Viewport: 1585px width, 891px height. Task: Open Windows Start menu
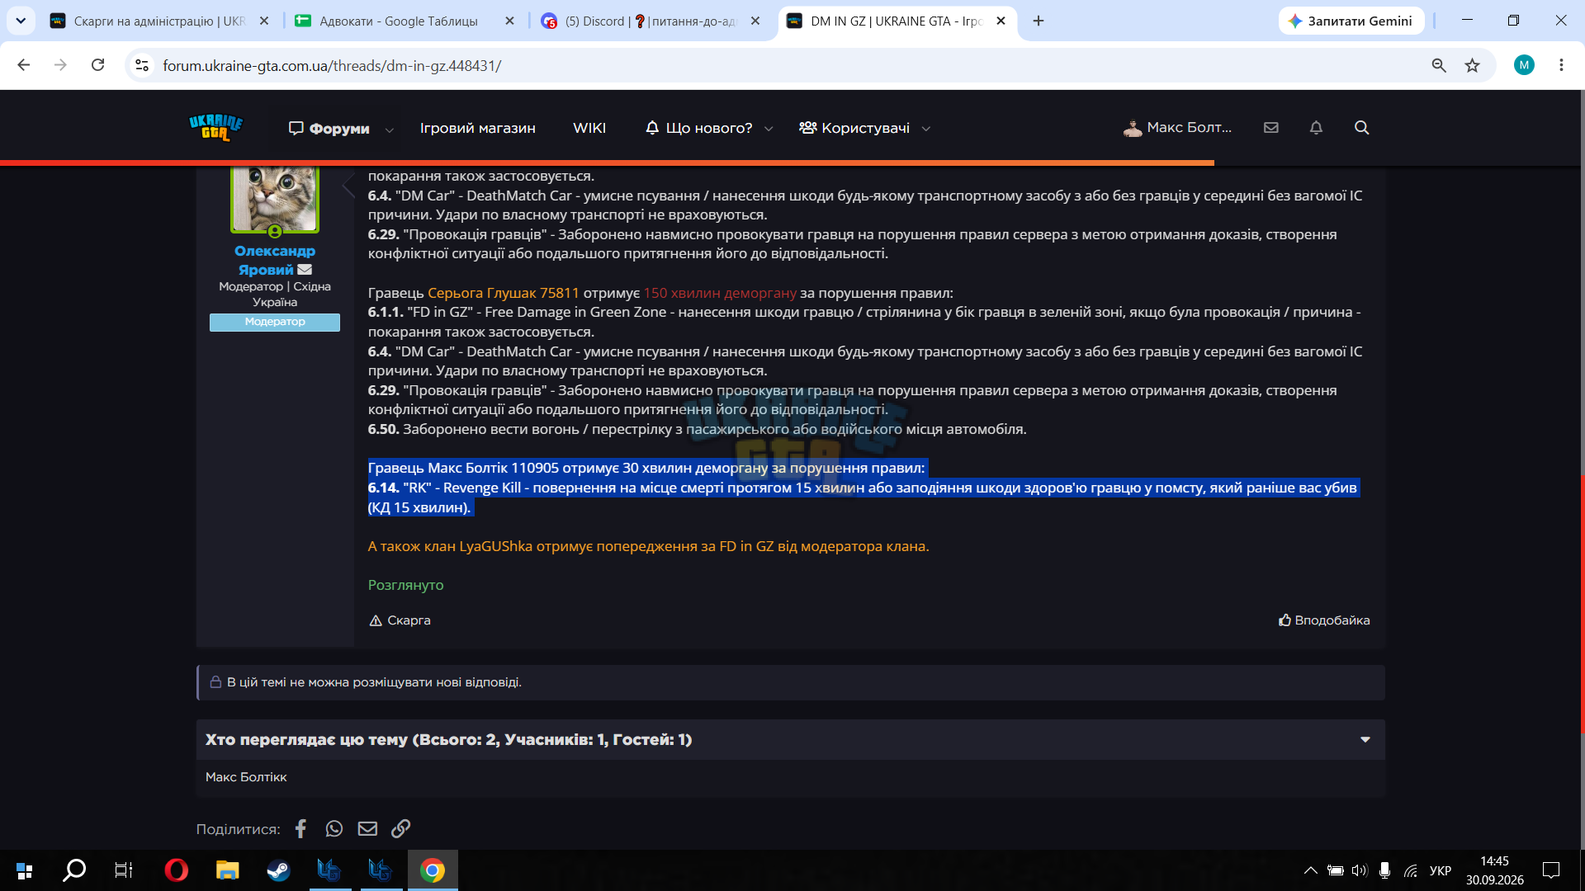pyautogui.click(x=24, y=870)
